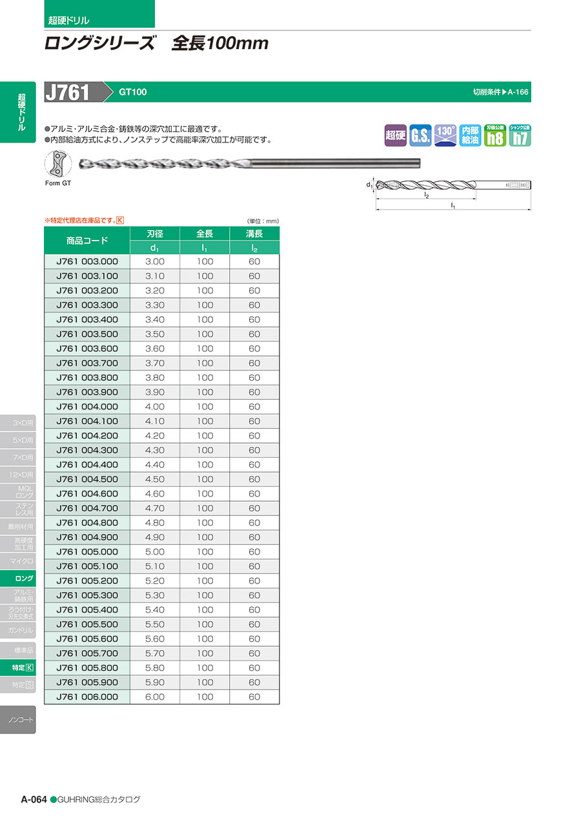Click the 130° point angle icon

pyautogui.click(x=445, y=135)
